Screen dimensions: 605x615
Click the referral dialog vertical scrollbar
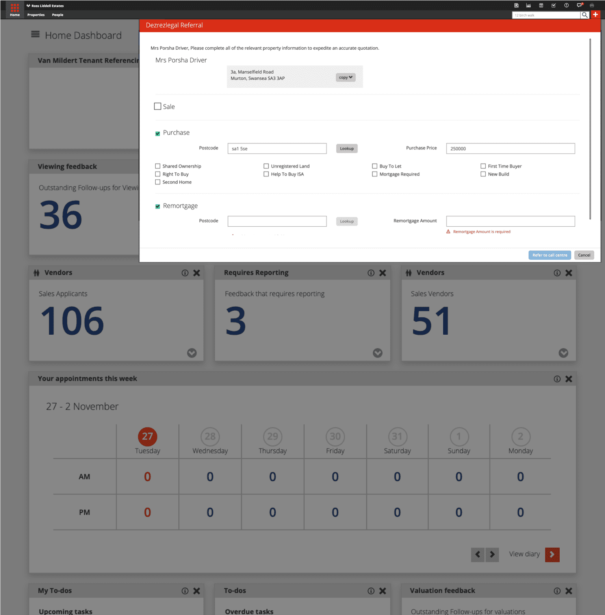[x=590, y=129]
